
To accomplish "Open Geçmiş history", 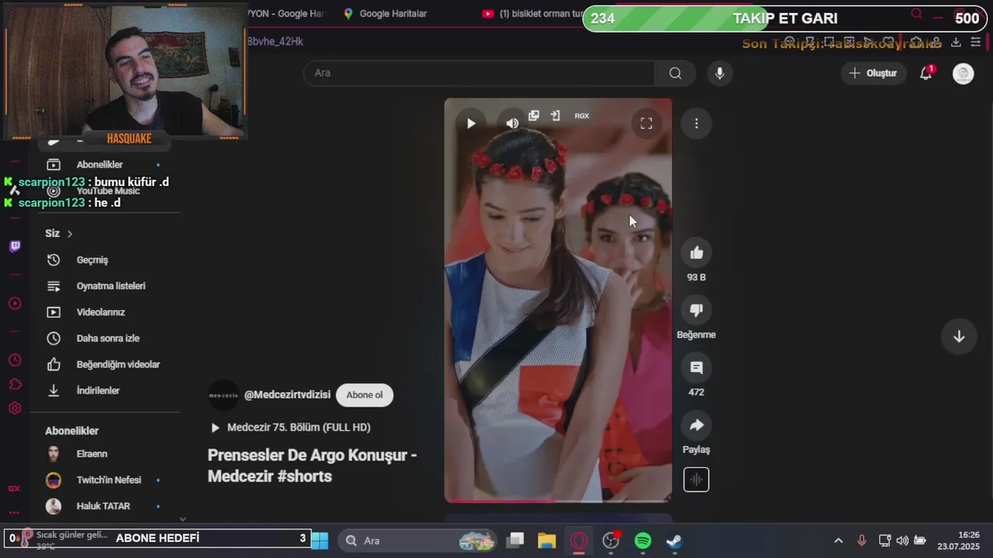I will [92, 260].
